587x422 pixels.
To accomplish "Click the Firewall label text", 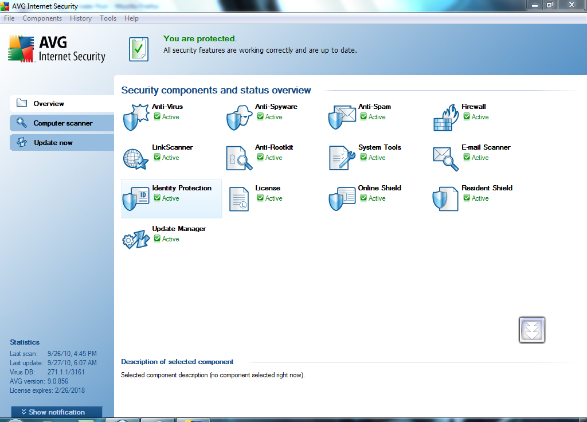I will point(473,107).
